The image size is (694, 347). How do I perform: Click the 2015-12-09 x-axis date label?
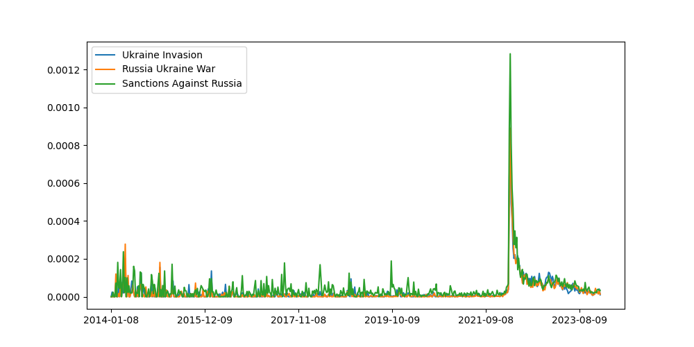pyautogui.click(x=205, y=321)
